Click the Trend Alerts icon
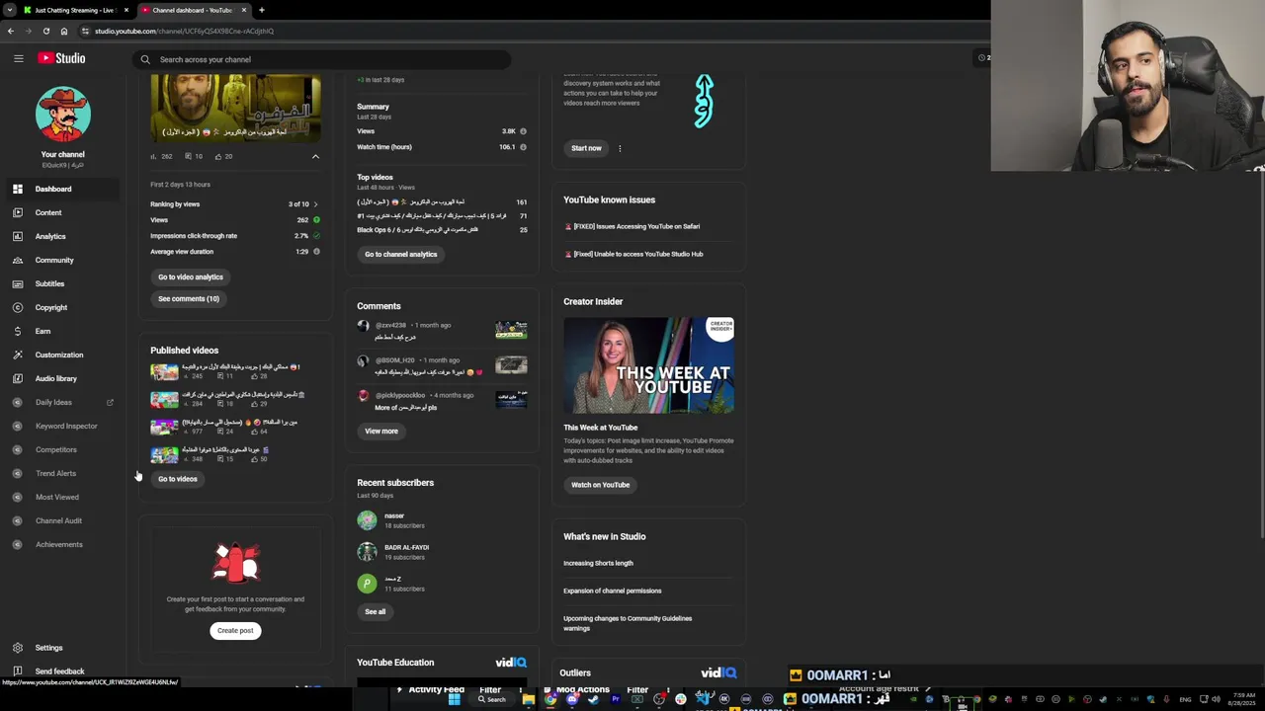Screen dimensions: 1265x711 pyautogui.click(x=17, y=473)
